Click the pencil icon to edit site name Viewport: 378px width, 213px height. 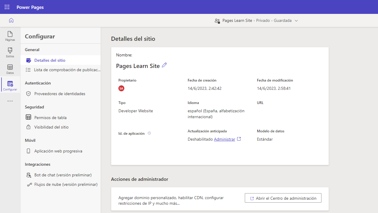(164, 65)
